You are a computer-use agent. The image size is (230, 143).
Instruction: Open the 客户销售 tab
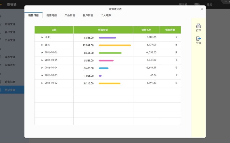[x=88, y=15]
